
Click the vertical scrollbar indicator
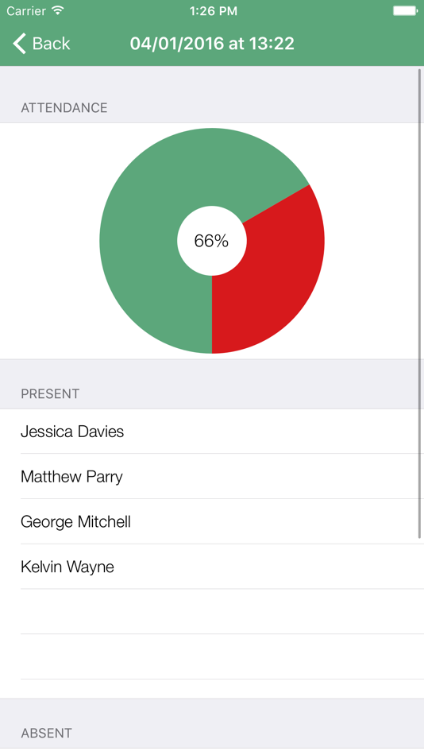click(x=420, y=304)
